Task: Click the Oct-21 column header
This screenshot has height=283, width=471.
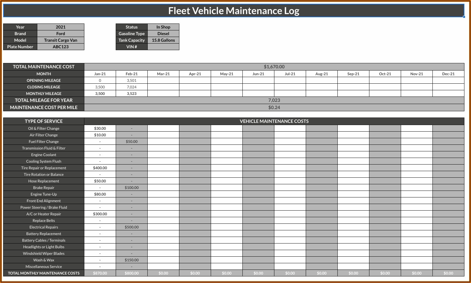Action: pyautogui.click(x=385, y=74)
